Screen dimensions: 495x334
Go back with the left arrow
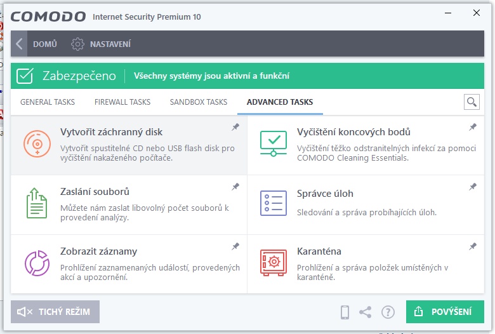20,44
